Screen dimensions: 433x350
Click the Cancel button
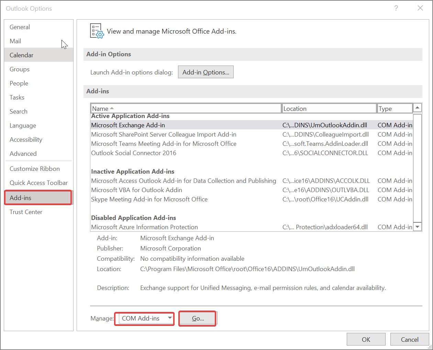[x=409, y=339]
